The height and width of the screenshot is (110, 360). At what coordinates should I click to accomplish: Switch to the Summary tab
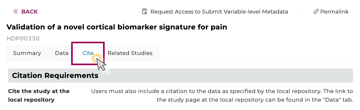[x=27, y=53]
